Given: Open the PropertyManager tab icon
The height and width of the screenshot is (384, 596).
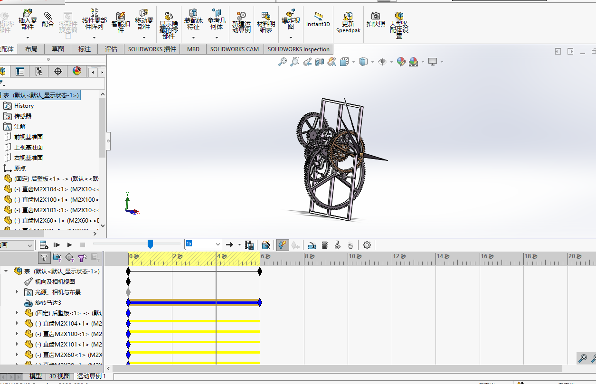Looking at the screenshot, I should click(20, 71).
